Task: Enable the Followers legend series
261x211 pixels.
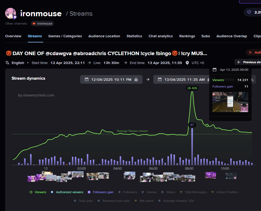Action: [127, 192]
